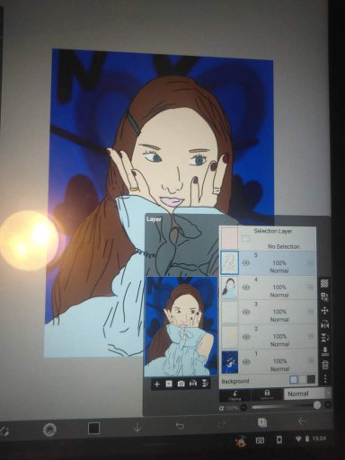Hide layer 1 with eye icon

tap(246, 362)
